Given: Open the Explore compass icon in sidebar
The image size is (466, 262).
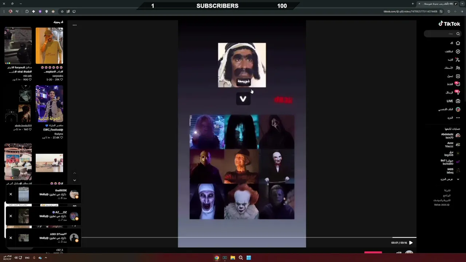Looking at the screenshot, I should coord(458,51).
